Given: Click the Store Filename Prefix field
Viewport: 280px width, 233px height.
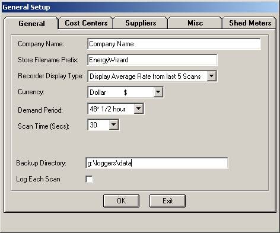Looking at the screenshot, I should 152,60.
